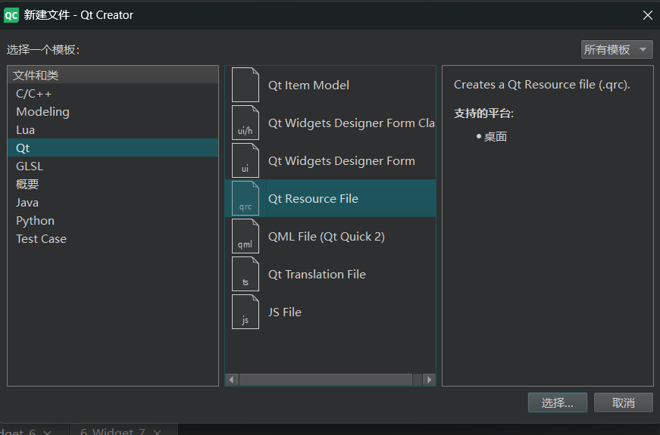Switch to Widget_7 tab behind the dialog
Screen dimensions: 660x435
coord(113,431)
